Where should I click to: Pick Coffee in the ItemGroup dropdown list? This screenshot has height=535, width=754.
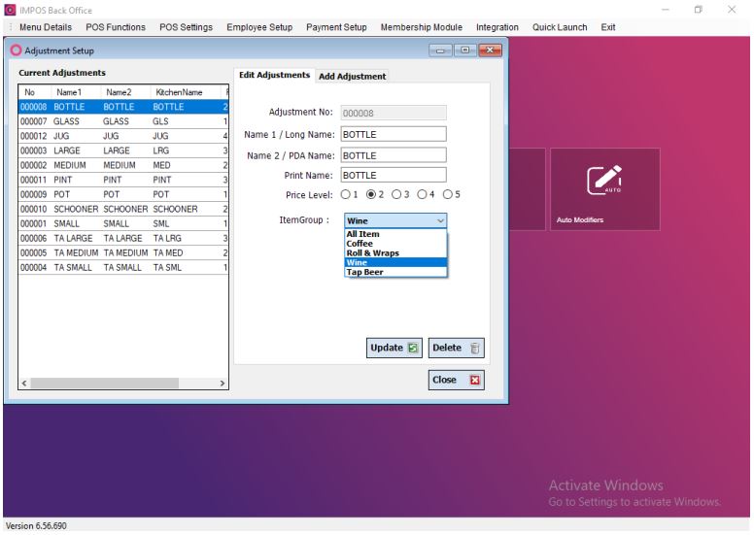(x=360, y=243)
